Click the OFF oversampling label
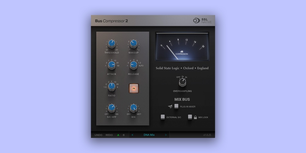Viewport: 306px width, 153px height. pos(178,77)
